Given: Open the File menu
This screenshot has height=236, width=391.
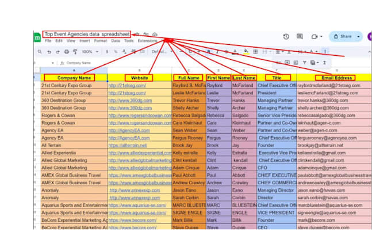Looking at the screenshot, I should click(48, 41).
